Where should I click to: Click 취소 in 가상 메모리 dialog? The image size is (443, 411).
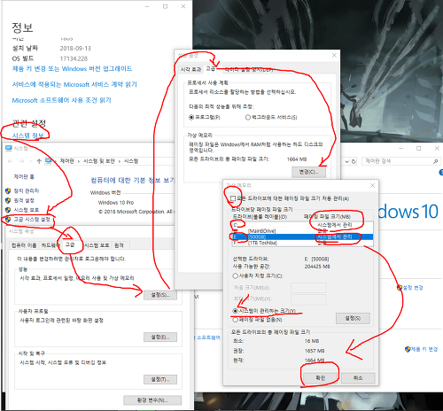(358, 377)
